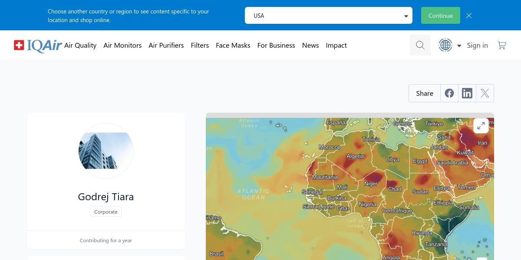
Task: Click the Sierra Leone label on the map
Action: (319, 207)
